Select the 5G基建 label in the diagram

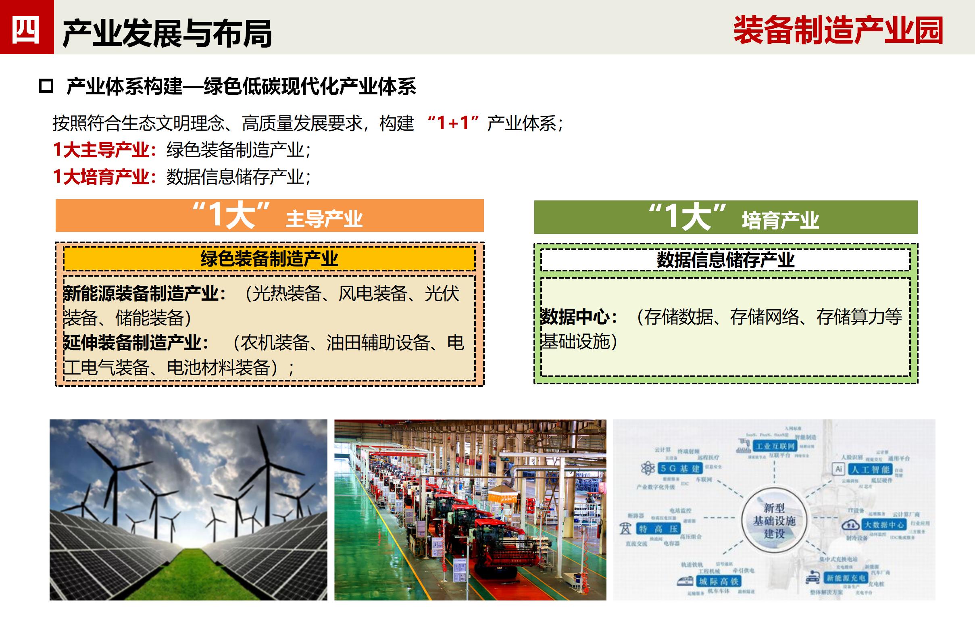(680, 468)
